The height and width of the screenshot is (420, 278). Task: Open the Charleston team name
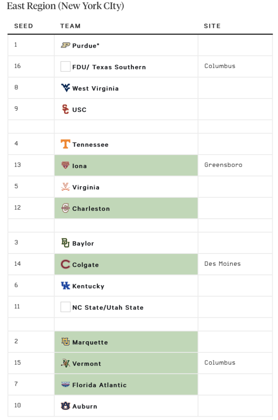(91, 209)
